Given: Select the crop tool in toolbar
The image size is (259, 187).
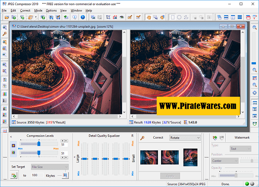Looking at the screenshot, I should [x=108, y=17].
